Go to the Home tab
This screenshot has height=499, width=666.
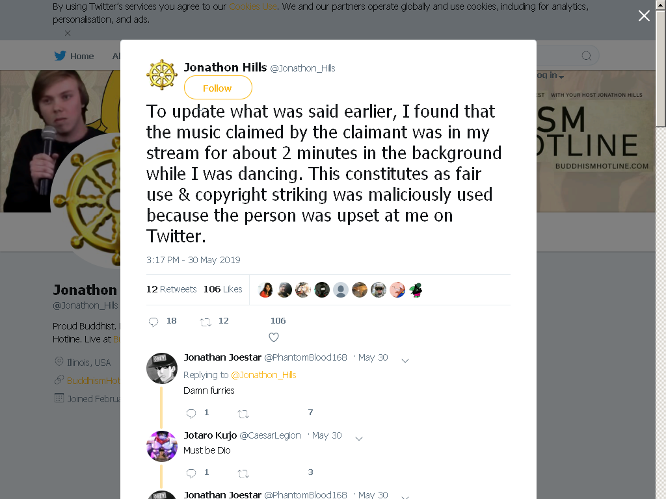[x=74, y=56]
